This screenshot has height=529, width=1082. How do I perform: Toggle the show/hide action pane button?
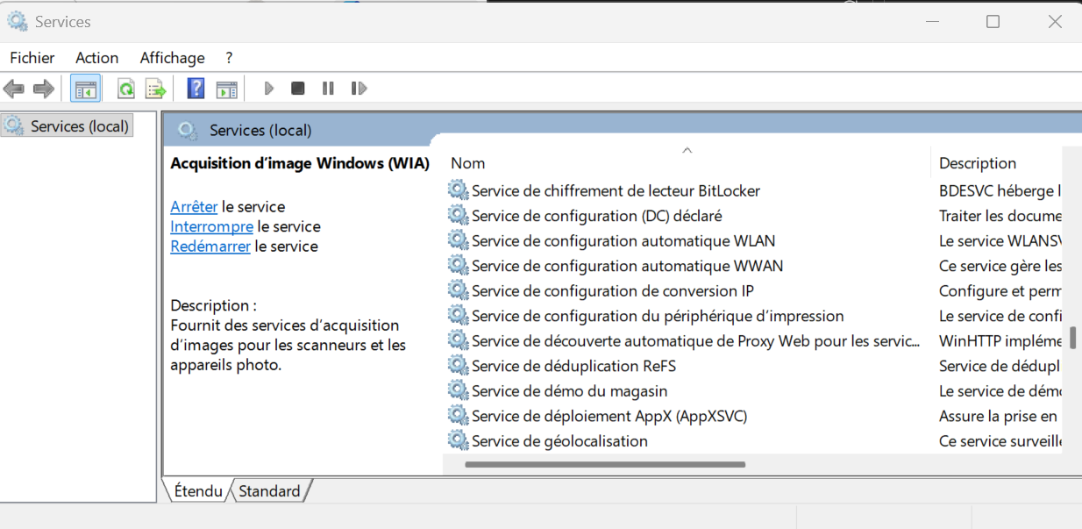tap(226, 89)
